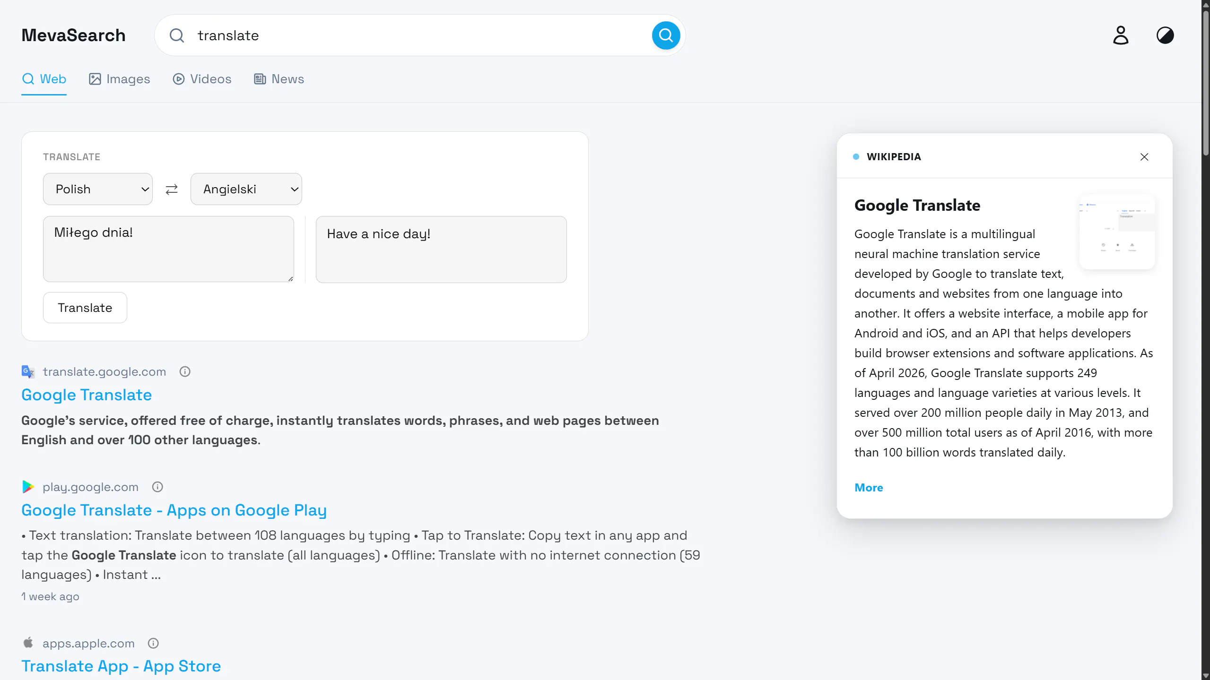Screen dimensions: 1210x680
Task: Click the Google Translate Wikipedia thumbnail
Action: tap(1117, 232)
